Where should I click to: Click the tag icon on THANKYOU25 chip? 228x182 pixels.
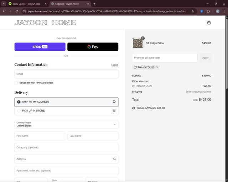pos(135,68)
